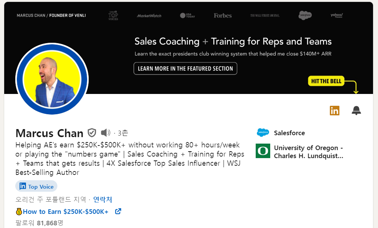
Task: Click the LinkedIn icon in Top Voice badge
Action: point(23,186)
